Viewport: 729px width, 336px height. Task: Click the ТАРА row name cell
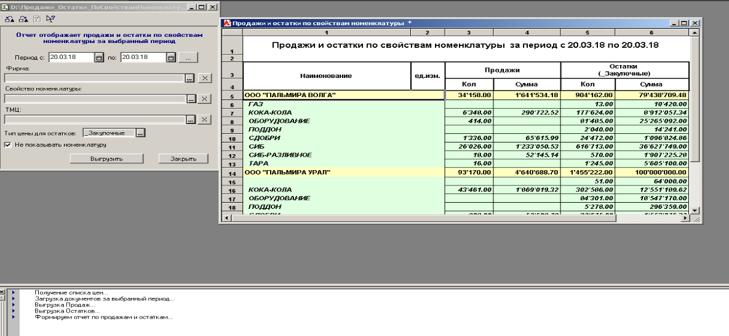pyautogui.click(x=344, y=163)
